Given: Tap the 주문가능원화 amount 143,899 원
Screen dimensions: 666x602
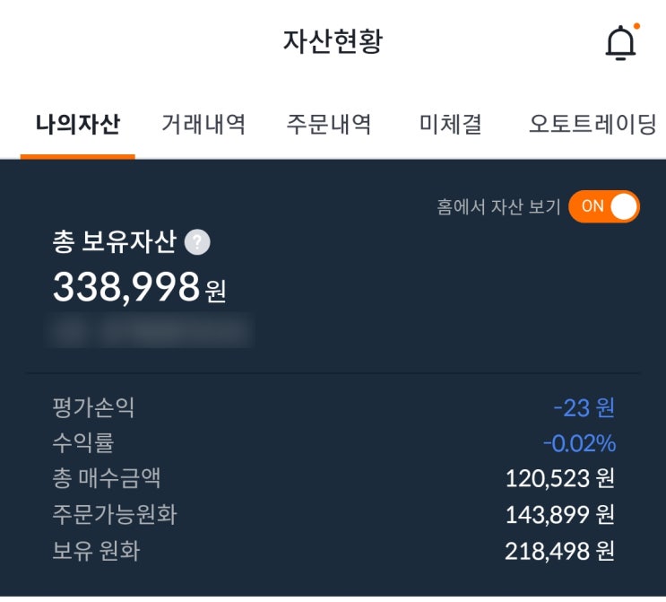Looking at the screenshot, I should [559, 514].
